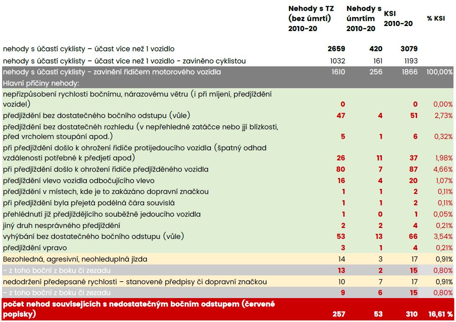Select the value 2659 in the first row
This screenshot has height=322, width=456.
(336, 49)
